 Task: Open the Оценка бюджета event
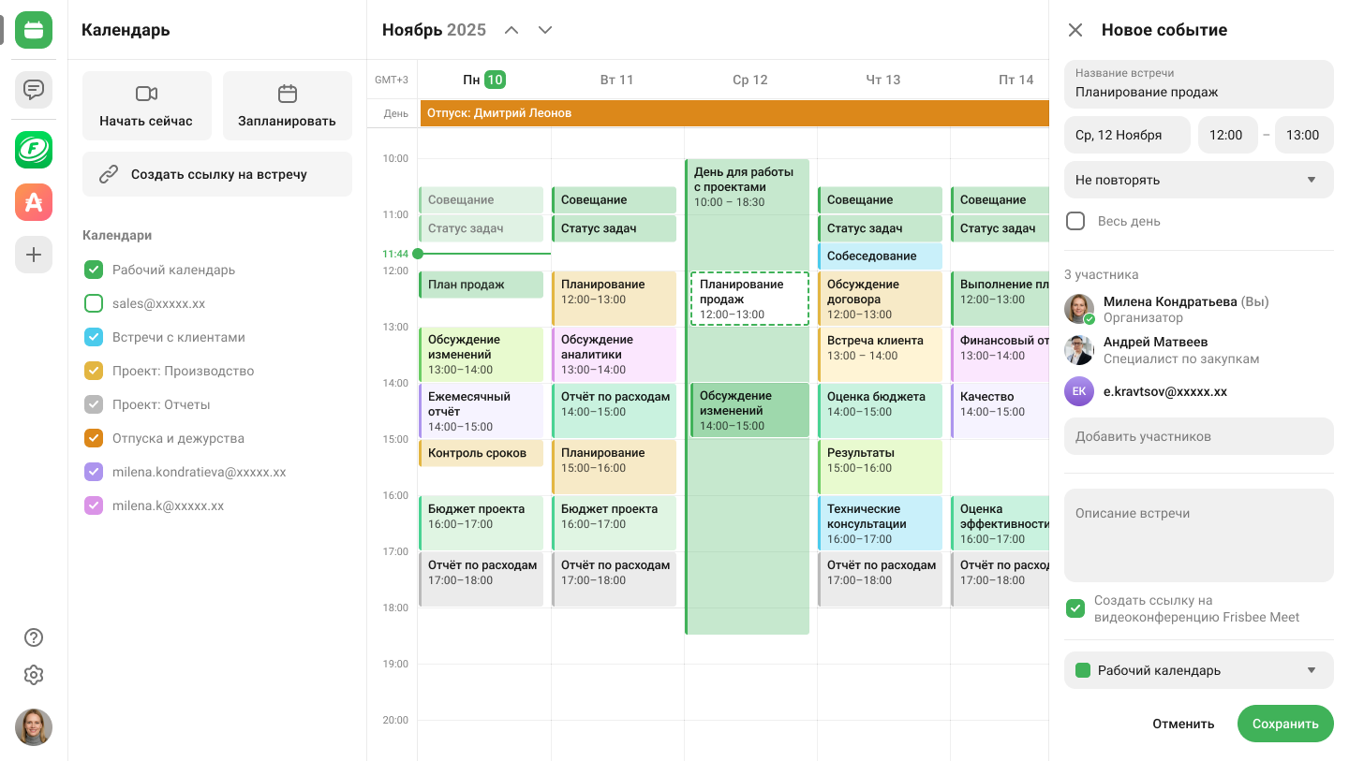881,411
